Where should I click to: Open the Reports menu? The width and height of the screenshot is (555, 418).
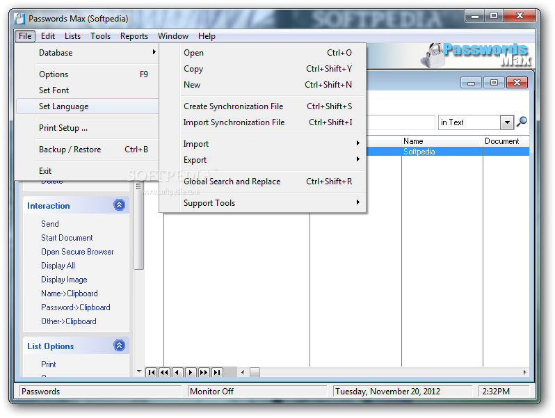pos(134,36)
